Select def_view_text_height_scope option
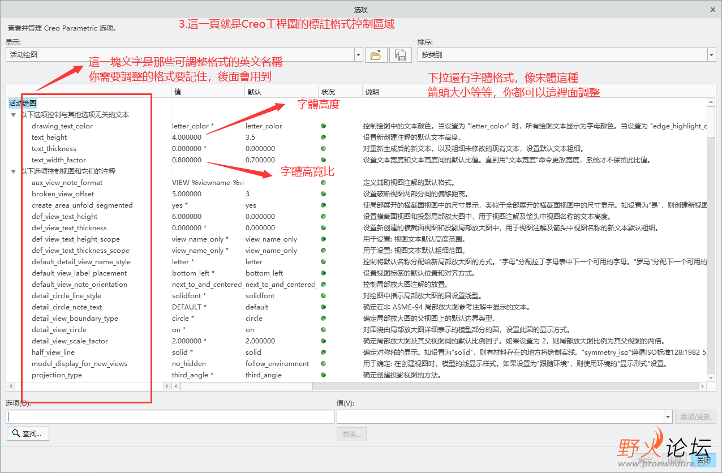 click(x=76, y=239)
